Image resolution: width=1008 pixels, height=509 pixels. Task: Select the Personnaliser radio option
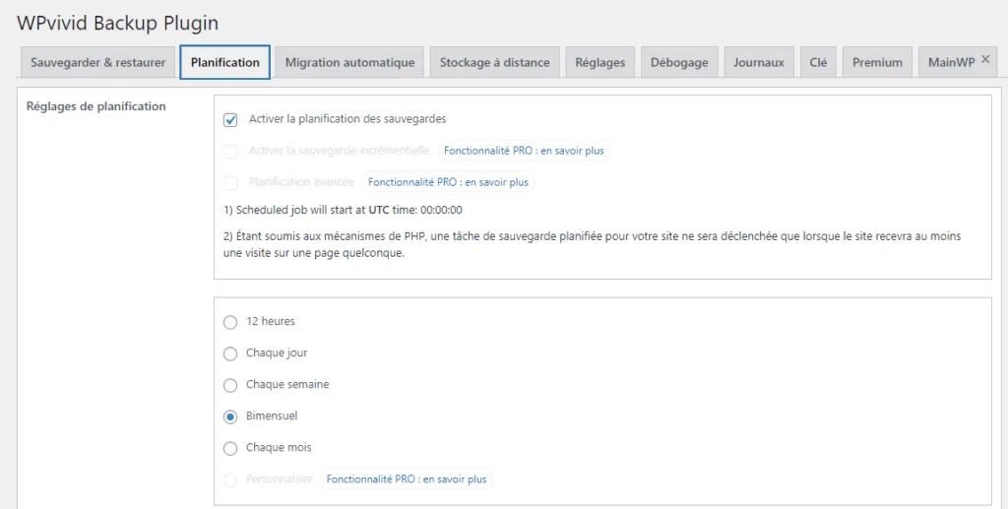pyautogui.click(x=230, y=479)
